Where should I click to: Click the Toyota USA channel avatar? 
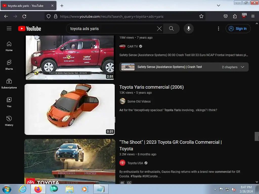[x=122, y=163]
